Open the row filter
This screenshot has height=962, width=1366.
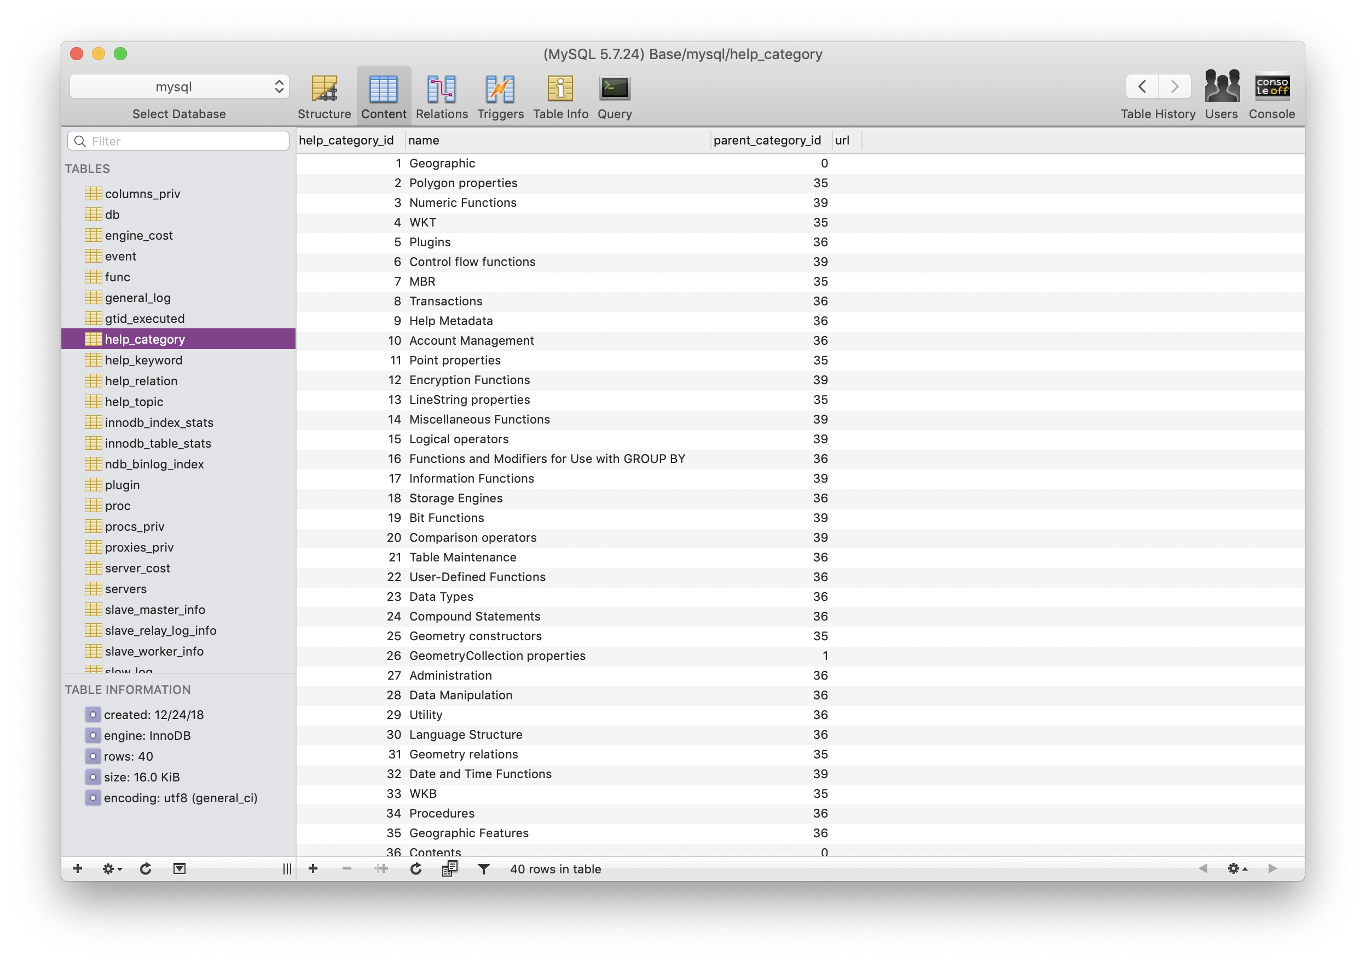click(484, 868)
